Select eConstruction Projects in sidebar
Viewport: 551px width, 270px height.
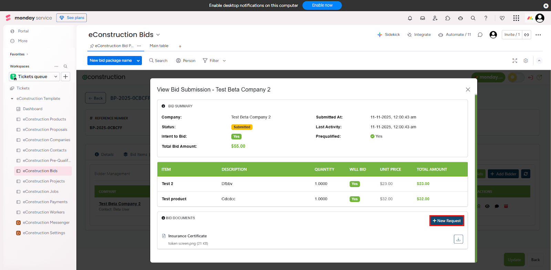click(x=44, y=181)
